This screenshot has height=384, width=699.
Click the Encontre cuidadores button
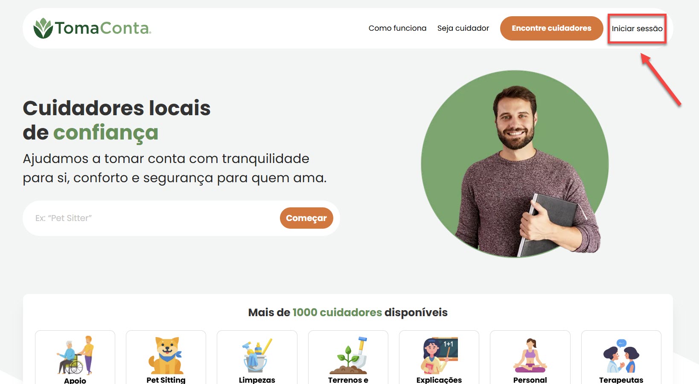tap(551, 28)
